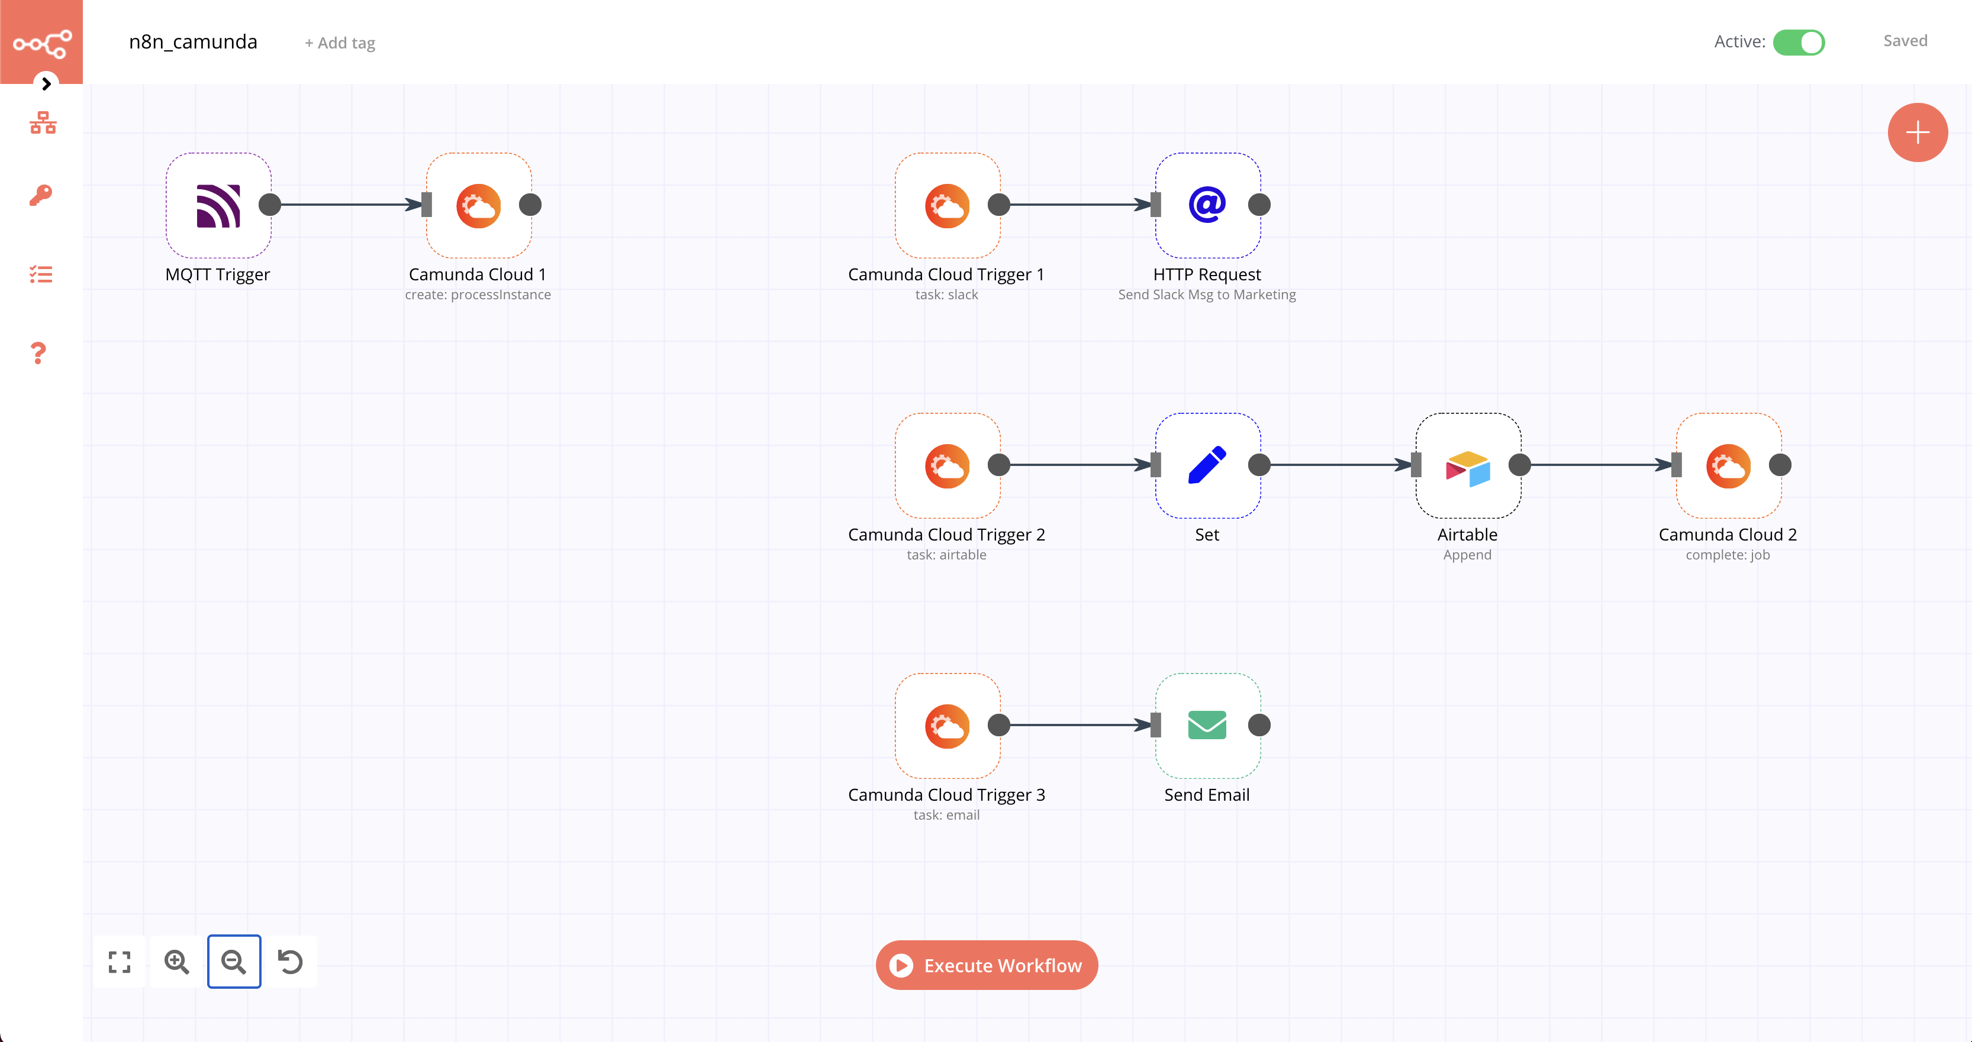Select the Camunda Cloud Trigger 3 node
The height and width of the screenshot is (1042, 1972).
947,725
